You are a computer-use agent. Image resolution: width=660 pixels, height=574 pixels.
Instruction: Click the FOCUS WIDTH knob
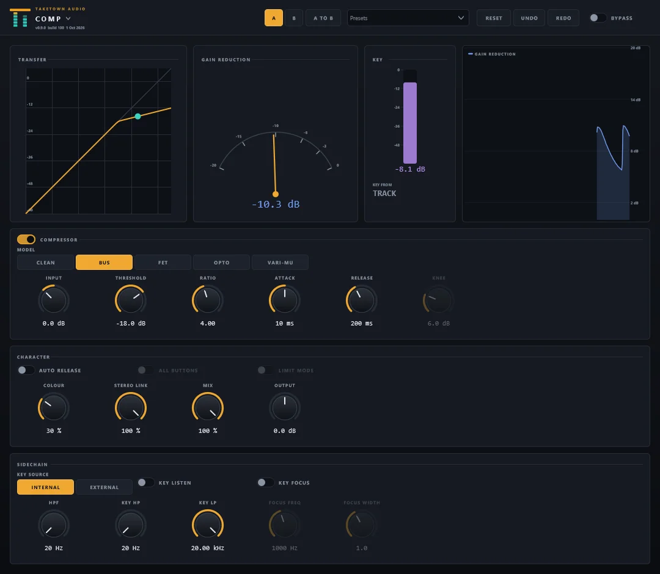tap(362, 525)
